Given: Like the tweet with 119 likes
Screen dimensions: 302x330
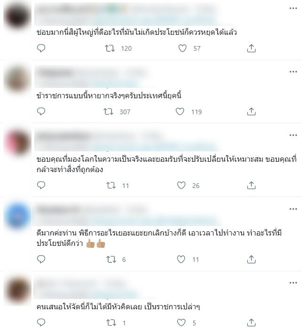Looking at the screenshot, I should tap(180, 111).
